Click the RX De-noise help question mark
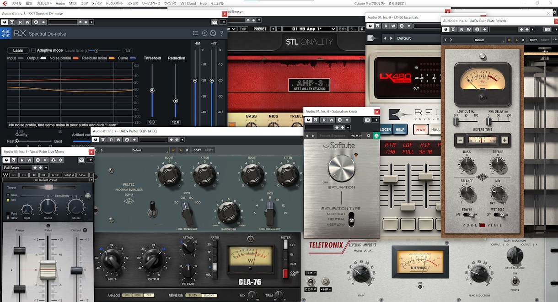The height and width of the screenshot is (302, 558). [x=222, y=33]
